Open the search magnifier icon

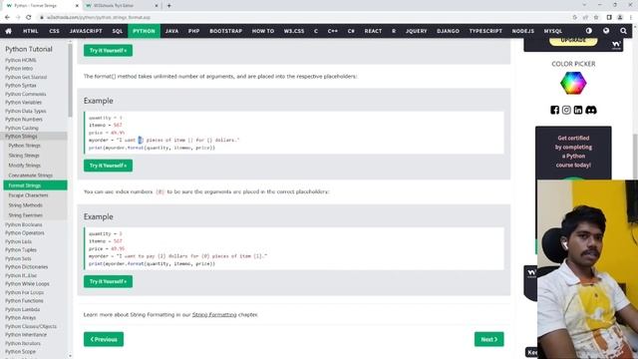(x=623, y=31)
